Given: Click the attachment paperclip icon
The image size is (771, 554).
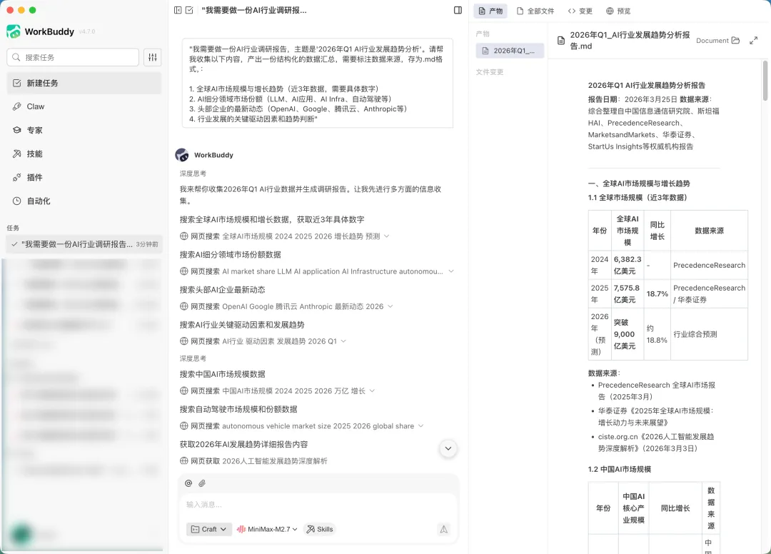Looking at the screenshot, I should coord(202,483).
